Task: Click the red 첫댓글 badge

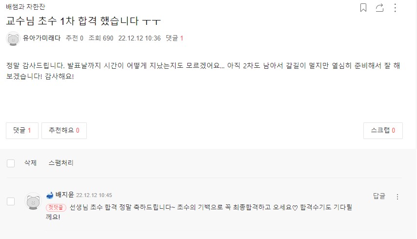Action: (56, 207)
